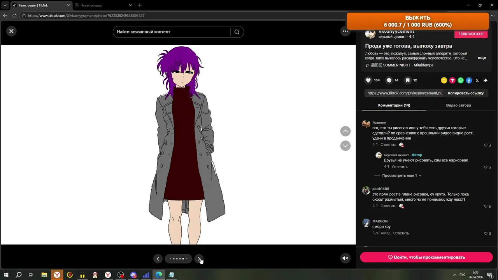Reload the page with the refresh icon
Screen dimensions: 498x280
tap(14, 16)
